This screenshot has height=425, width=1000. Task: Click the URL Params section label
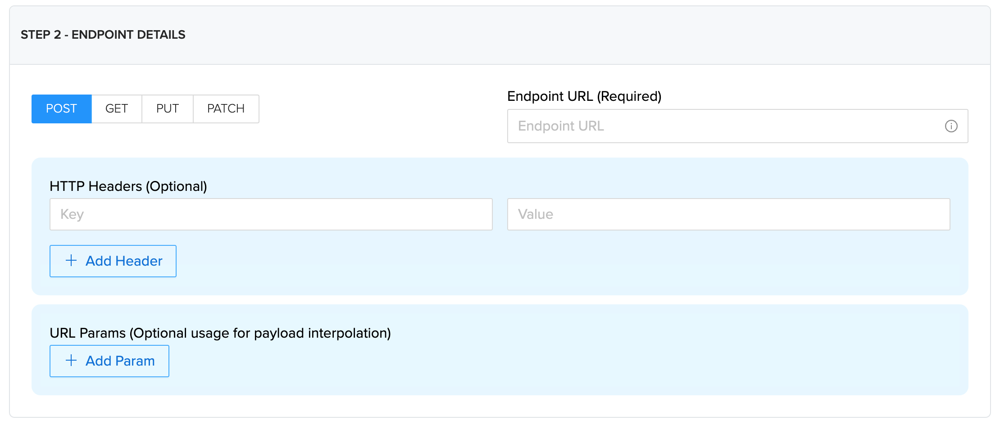point(220,333)
